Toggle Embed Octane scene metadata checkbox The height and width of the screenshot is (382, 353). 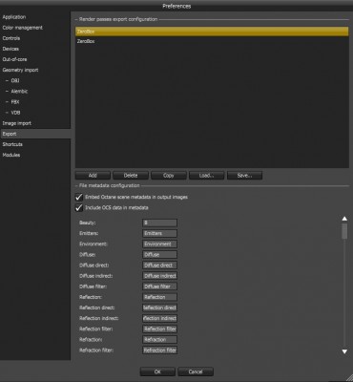[x=78, y=198]
